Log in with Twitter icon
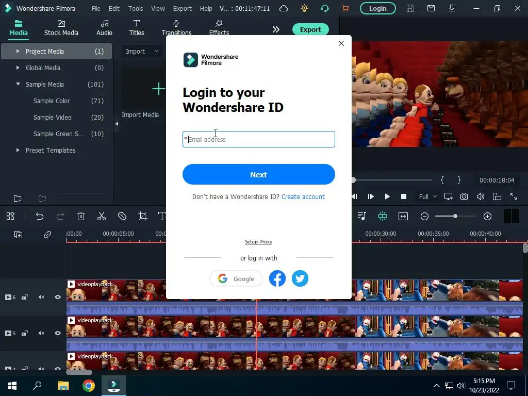528x396 pixels. (300, 278)
